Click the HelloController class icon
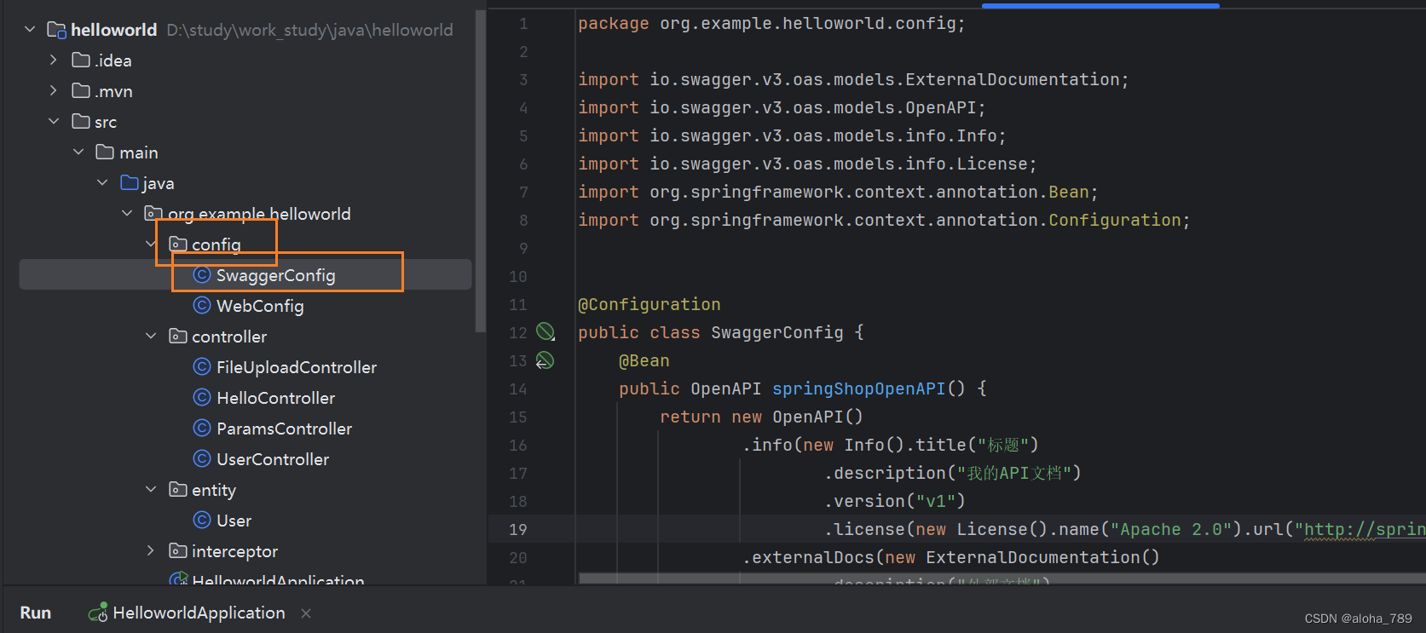The height and width of the screenshot is (633, 1426). point(202,398)
